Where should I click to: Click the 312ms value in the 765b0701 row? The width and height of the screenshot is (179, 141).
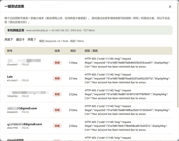tap(73, 94)
